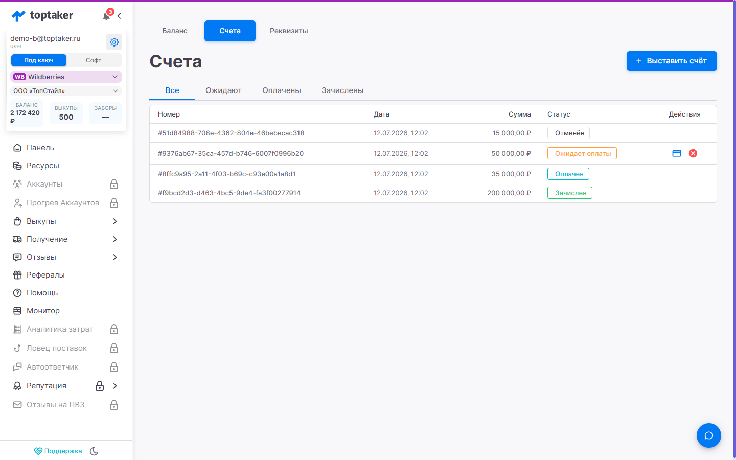
Task: Click Выставить счёт button
Action: coord(672,61)
